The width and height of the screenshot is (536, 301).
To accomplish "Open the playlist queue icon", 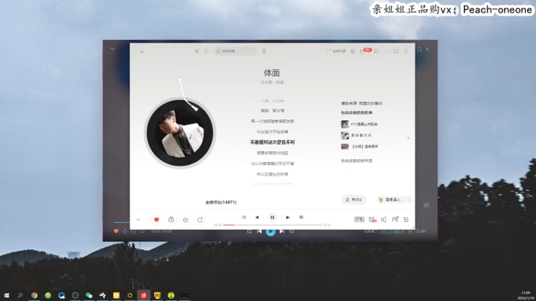I will (x=406, y=220).
